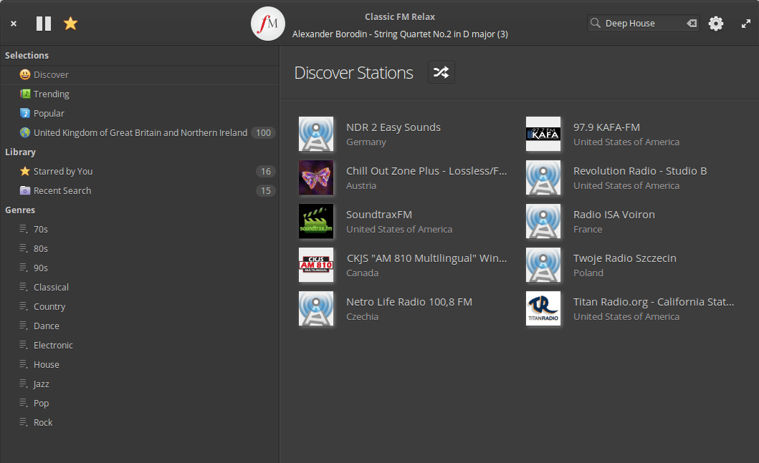Select the House genre

[x=140, y=364]
